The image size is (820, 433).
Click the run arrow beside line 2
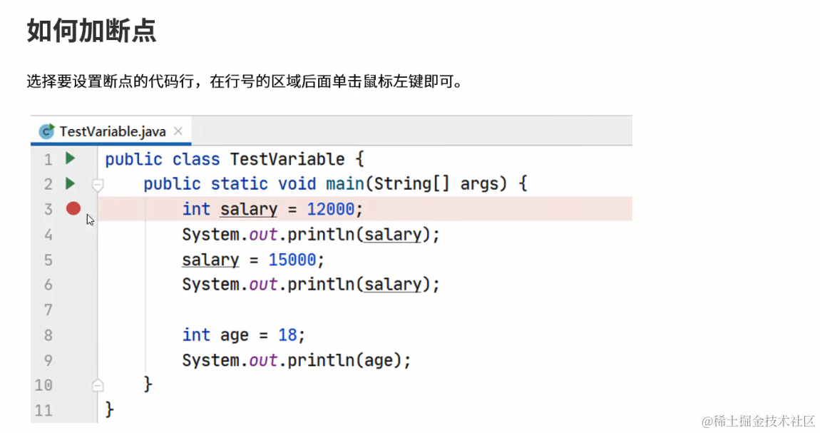70,183
